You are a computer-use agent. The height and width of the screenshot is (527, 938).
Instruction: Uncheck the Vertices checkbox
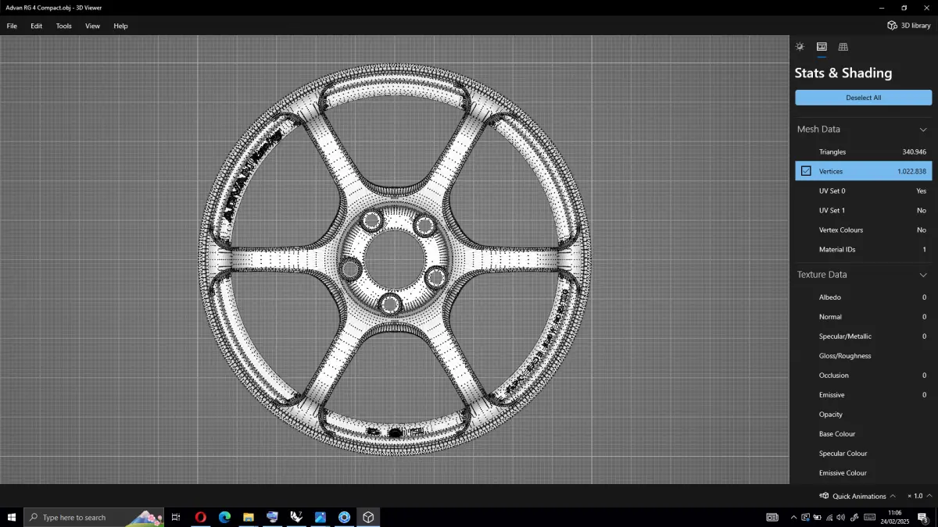click(806, 171)
